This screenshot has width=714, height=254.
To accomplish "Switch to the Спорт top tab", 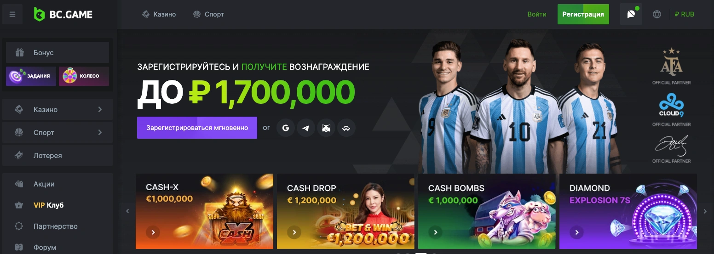I will coord(209,14).
